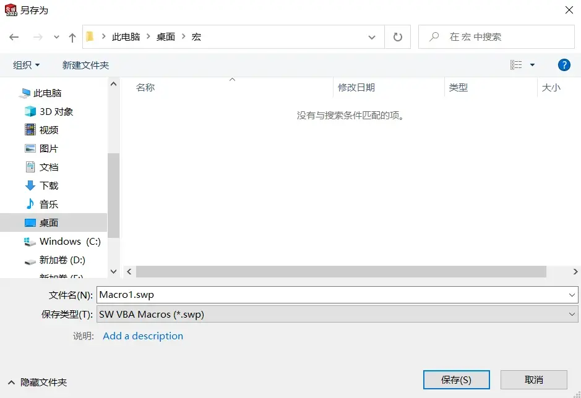This screenshot has height=398, width=581.
Task: Click the 此电脑 computer icon
Action: coord(25,93)
